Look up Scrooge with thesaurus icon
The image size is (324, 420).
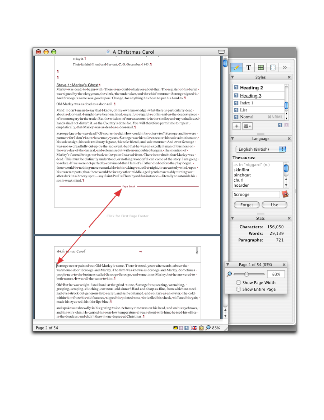click(x=285, y=194)
